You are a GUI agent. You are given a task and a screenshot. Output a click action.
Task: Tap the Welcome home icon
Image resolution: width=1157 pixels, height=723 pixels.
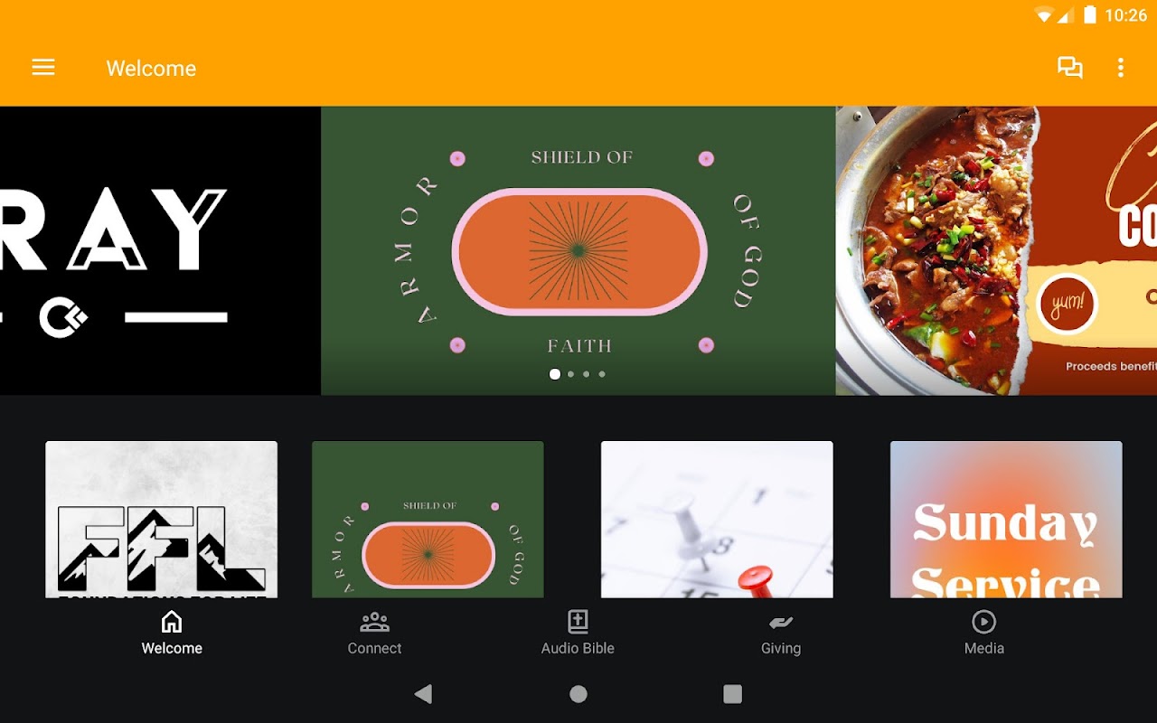point(172,622)
